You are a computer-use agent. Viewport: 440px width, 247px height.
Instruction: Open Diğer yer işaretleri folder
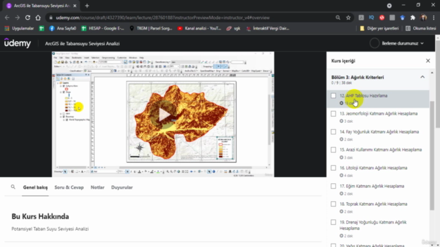379,28
